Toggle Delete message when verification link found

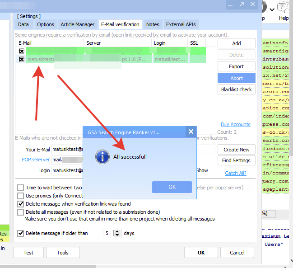[21, 204]
